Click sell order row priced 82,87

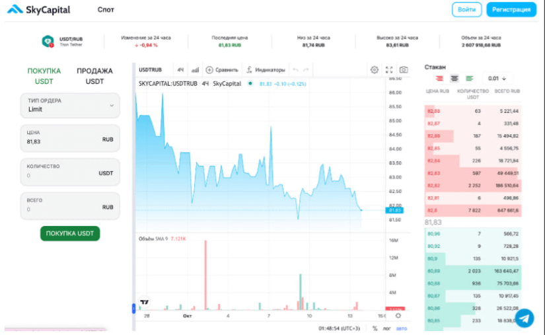pyautogui.click(x=473, y=124)
